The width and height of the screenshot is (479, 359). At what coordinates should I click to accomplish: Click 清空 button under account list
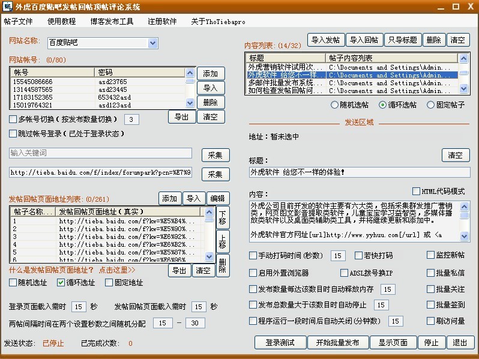tap(211, 116)
